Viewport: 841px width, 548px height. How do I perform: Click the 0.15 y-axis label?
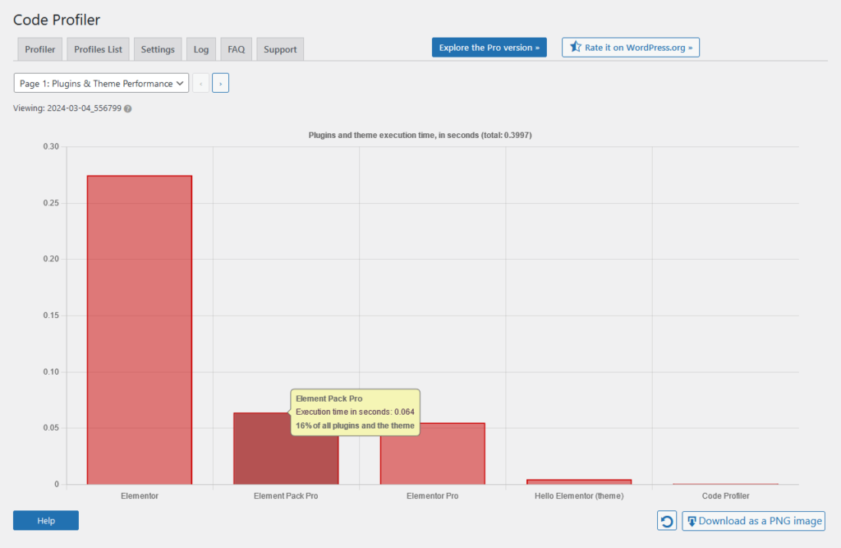(51, 315)
